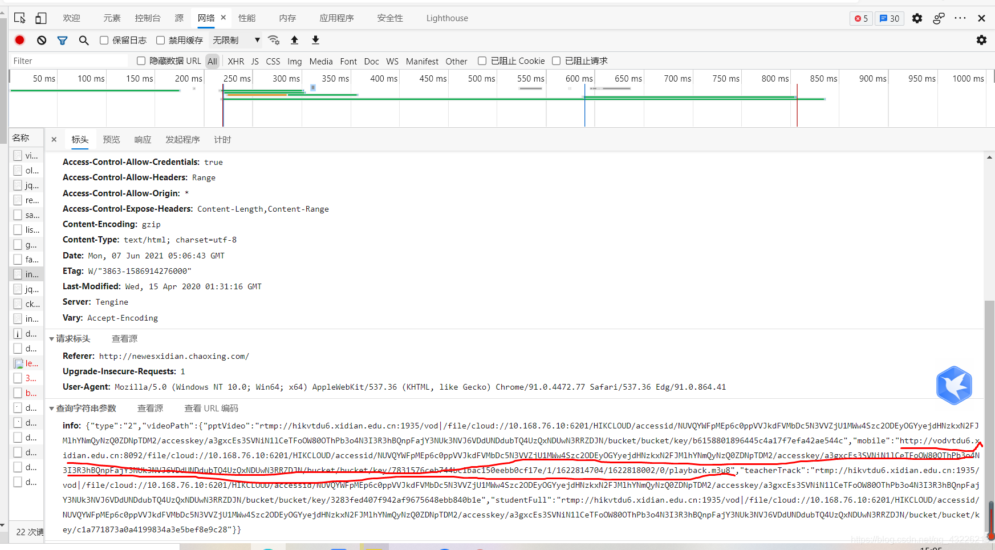The height and width of the screenshot is (550, 995).
Task: Open feedback person icon
Action: (939, 18)
